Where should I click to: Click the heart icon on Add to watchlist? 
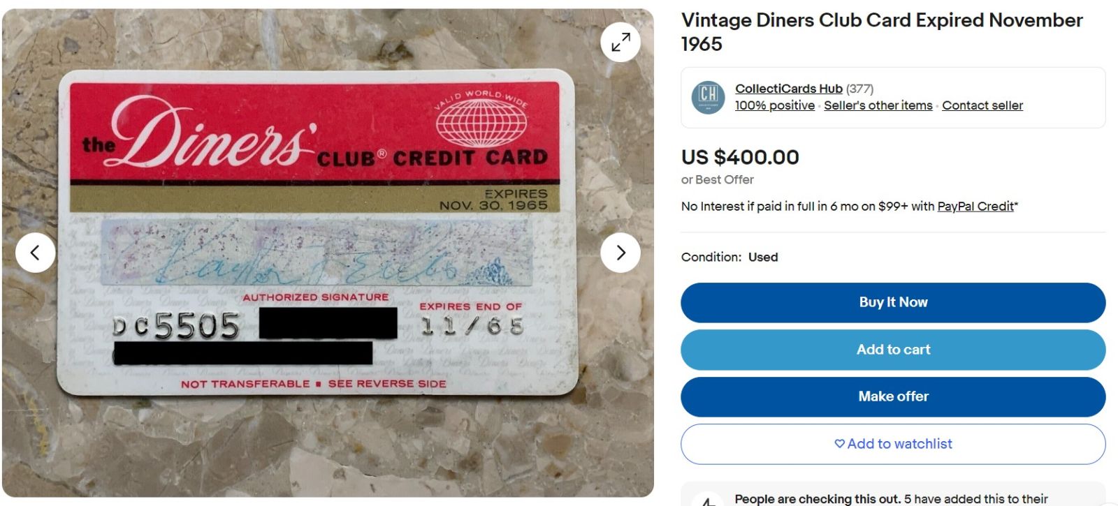(839, 444)
